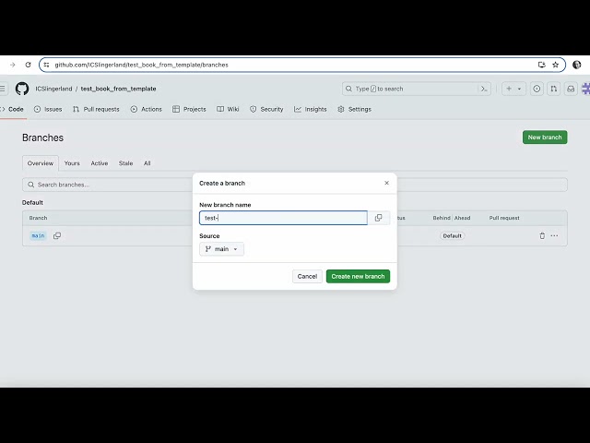Open the repository Settings tab
The height and width of the screenshot is (443, 590).
click(x=354, y=109)
